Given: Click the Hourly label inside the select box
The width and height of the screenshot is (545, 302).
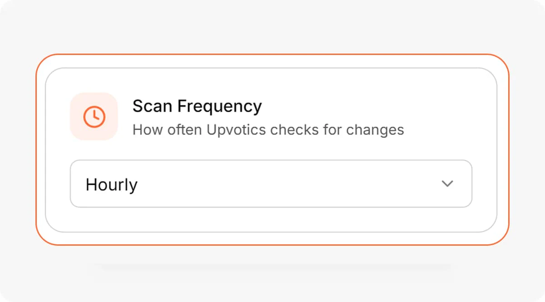Looking at the screenshot, I should coord(111,184).
